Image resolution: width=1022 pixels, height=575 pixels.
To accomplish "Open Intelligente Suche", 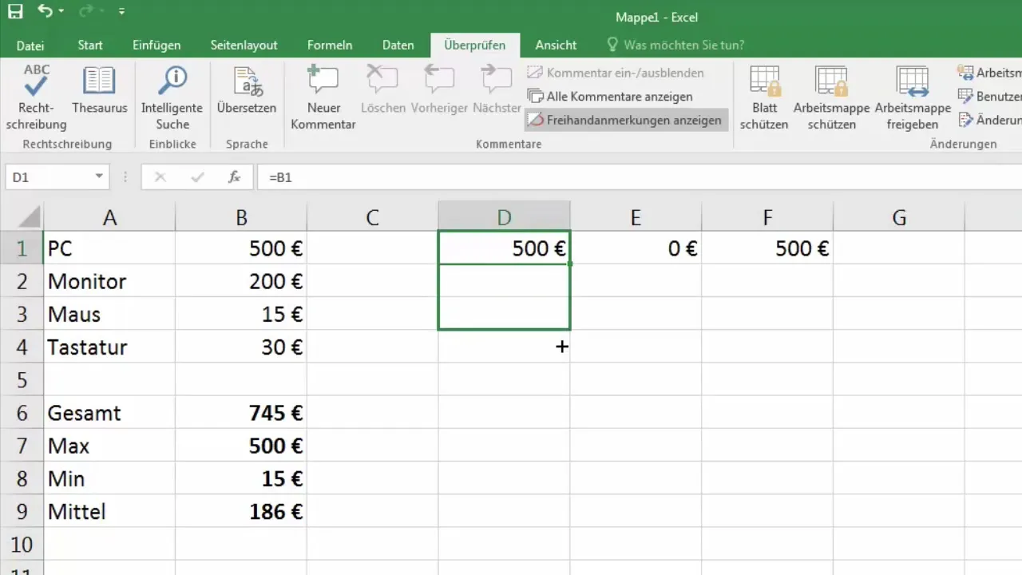I will click(x=172, y=97).
